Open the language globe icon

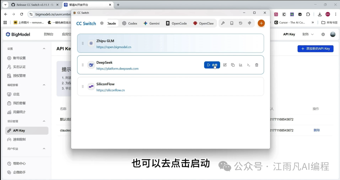coord(323,34)
